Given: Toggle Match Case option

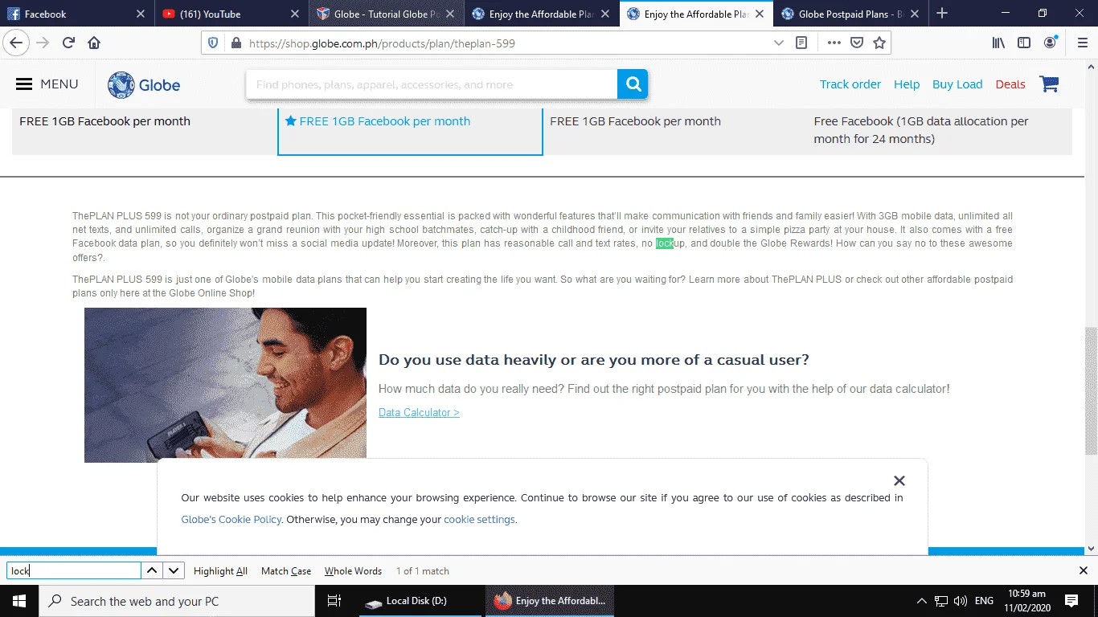Looking at the screenshot, I should [x=286, y=571].
